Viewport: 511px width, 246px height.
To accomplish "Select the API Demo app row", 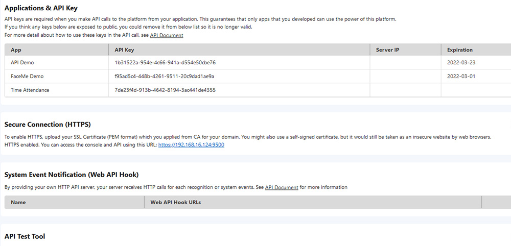I will click(x=22, y=62).
